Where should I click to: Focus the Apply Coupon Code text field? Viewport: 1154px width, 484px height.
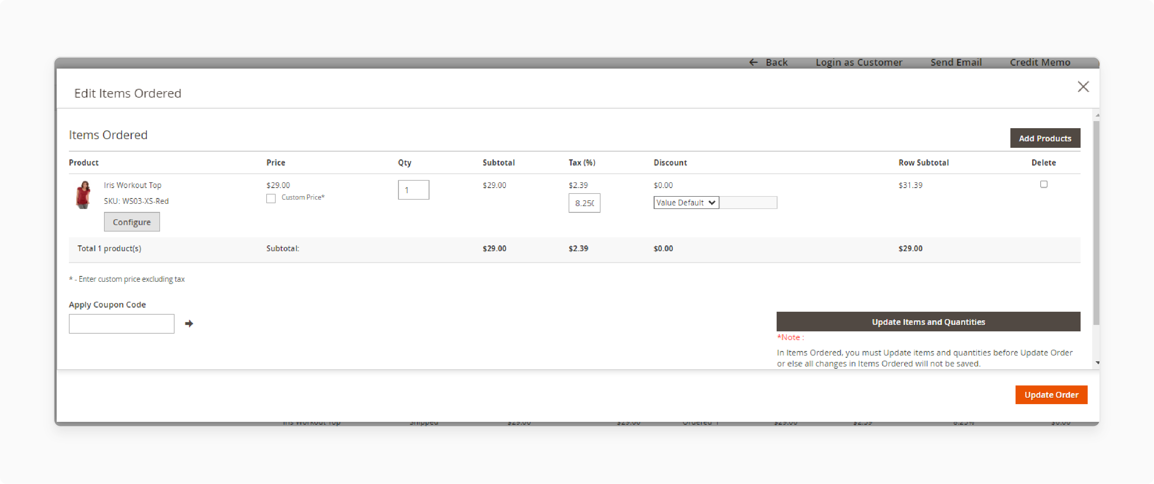coord(121,324)
